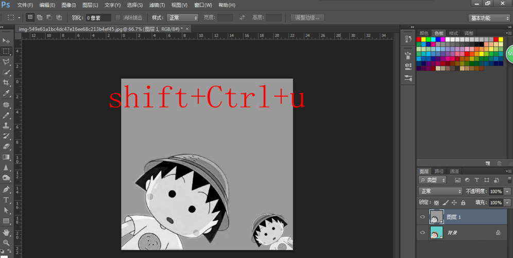This screenshot has width=513, height=258.
Task: Toggle lock transparent pixels in Layers panel
Action: click(436, 203)
